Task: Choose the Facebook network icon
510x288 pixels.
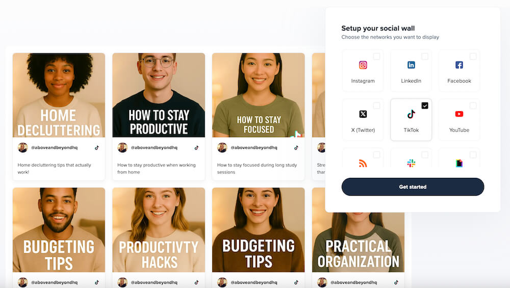Action: coord(460,65)
